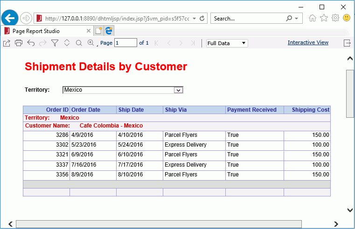Go to browser Home icon
The height and width of the screenshot is (229, 355).
click(x=313, y=18)
